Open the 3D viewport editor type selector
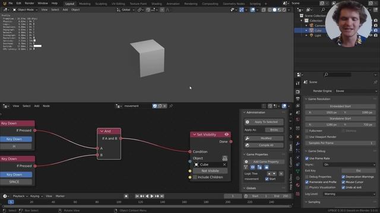 click(x=6, y=9)
